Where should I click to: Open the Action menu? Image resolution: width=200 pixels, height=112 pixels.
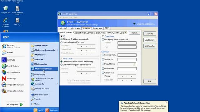pos(65,17)
